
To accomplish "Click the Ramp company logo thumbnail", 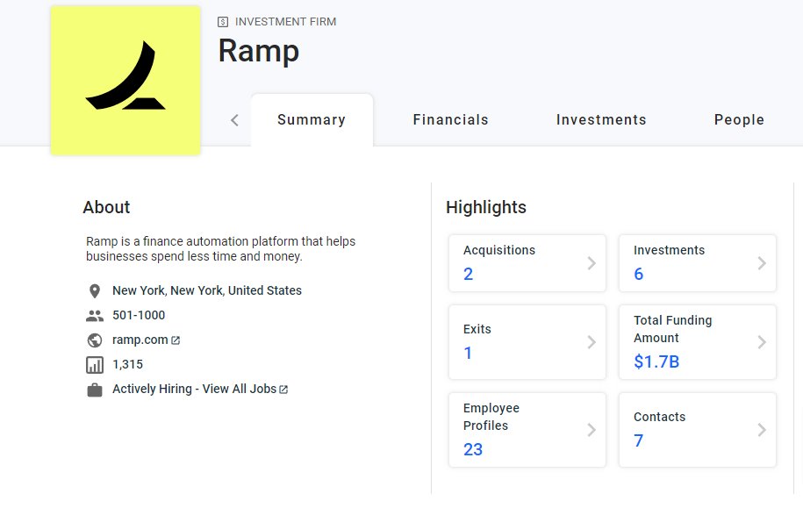I will [125, 81].
